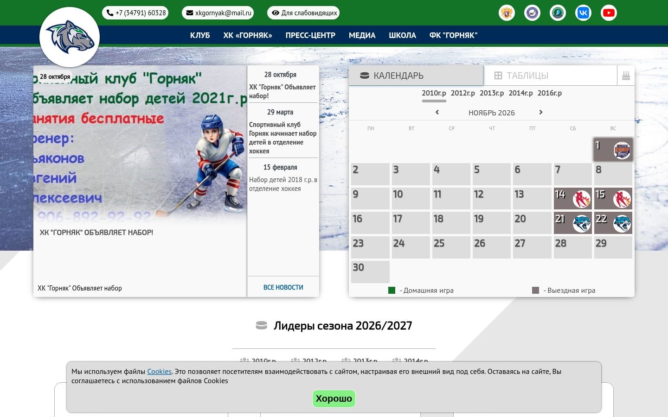Open the КЛУБ menu
Viewport: 668px width, 417px height.
[x=200, y=35]
